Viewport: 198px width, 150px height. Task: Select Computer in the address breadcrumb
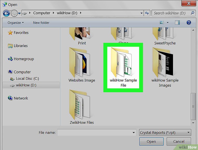tap(41, 13)
